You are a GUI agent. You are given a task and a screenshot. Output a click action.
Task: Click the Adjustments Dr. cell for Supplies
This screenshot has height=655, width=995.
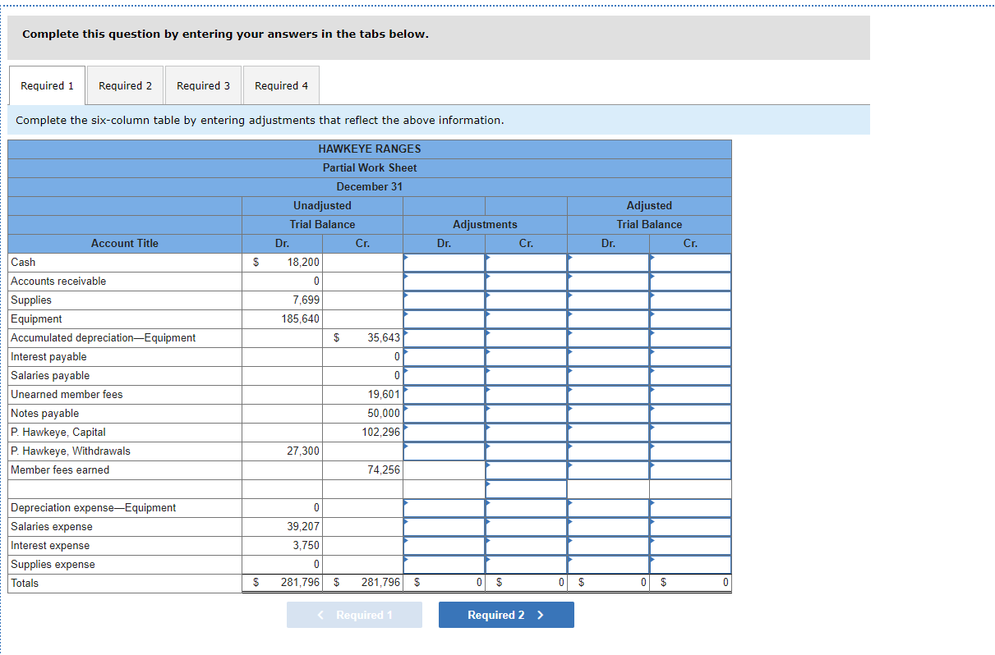click(x=444, y=300)
